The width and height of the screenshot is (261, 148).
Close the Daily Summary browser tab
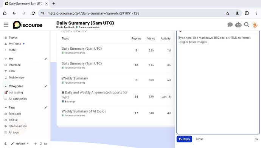(x=47, y=3)
